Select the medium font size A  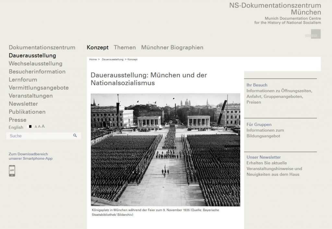coord(39,127)
